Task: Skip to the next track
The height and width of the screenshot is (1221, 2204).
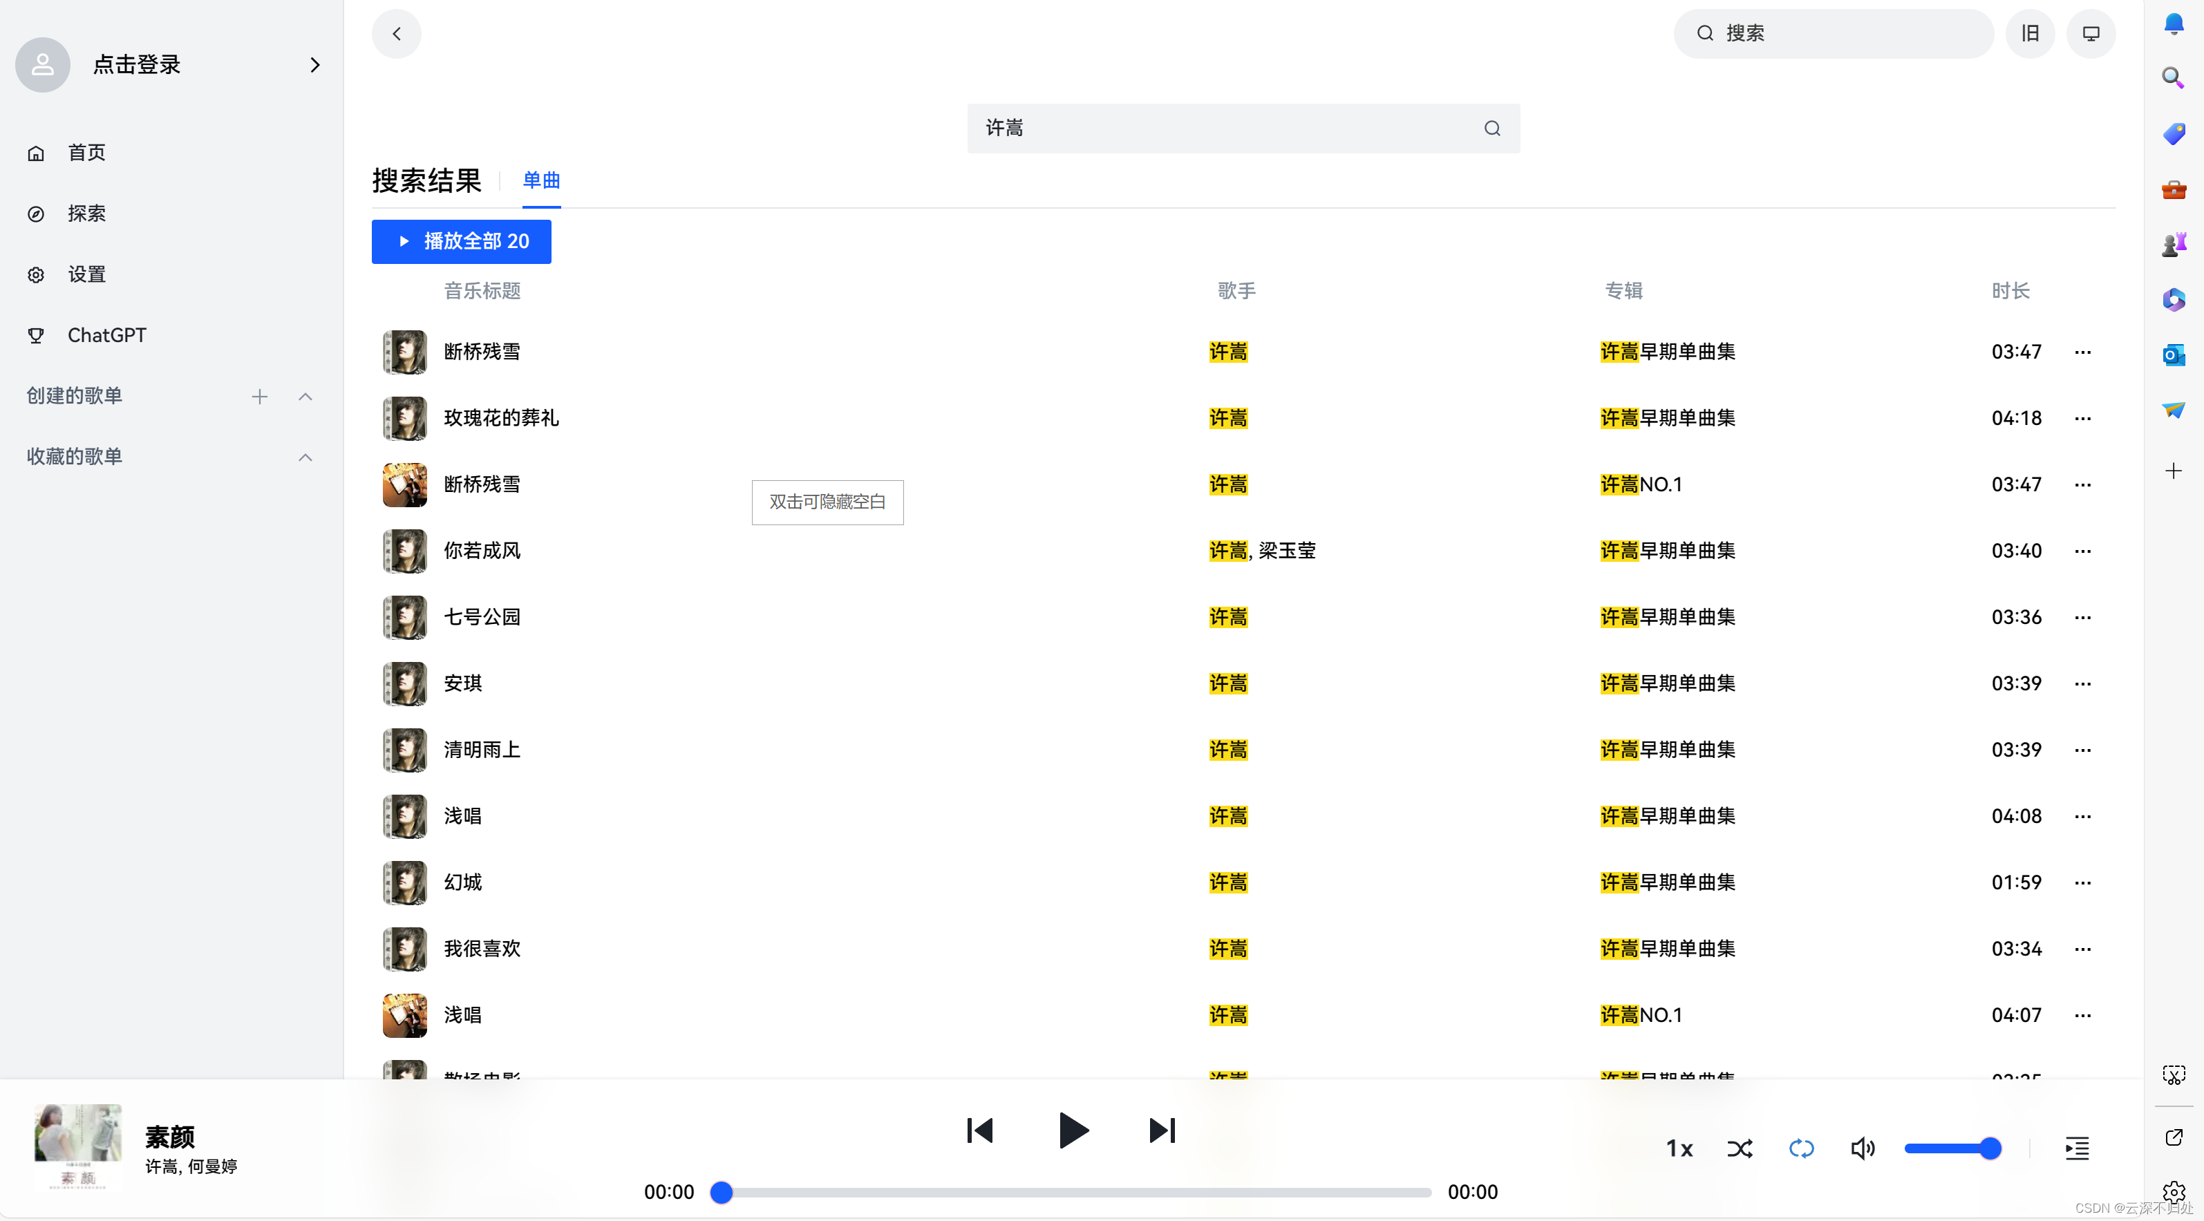Action: tap(1160, 1130)
